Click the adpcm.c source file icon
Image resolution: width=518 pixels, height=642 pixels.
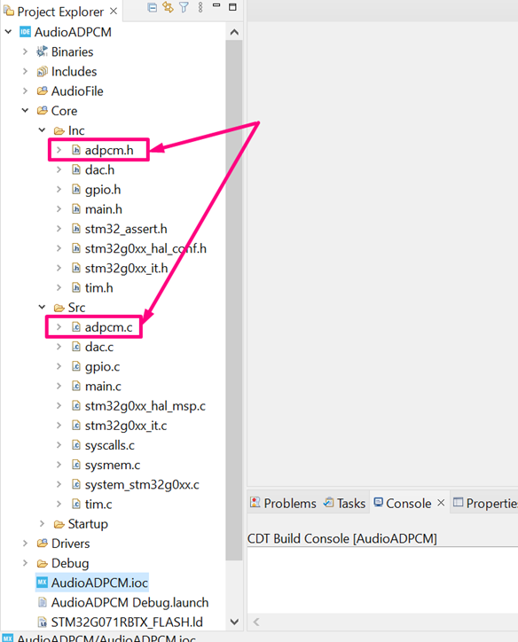click(76, 326)
